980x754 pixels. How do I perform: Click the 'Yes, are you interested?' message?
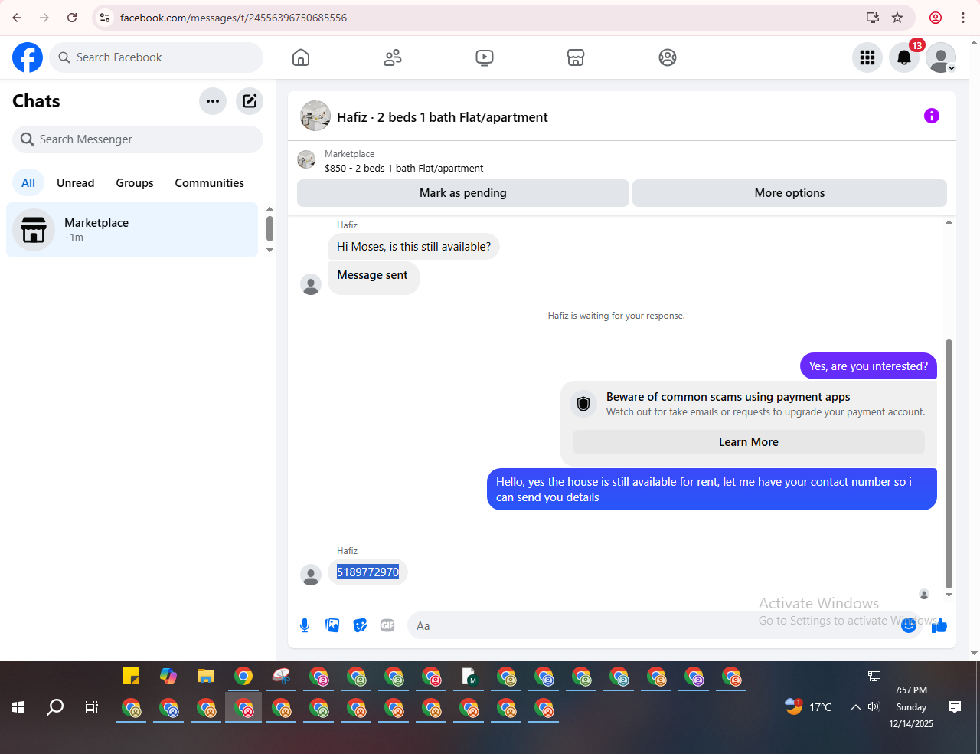868,366
